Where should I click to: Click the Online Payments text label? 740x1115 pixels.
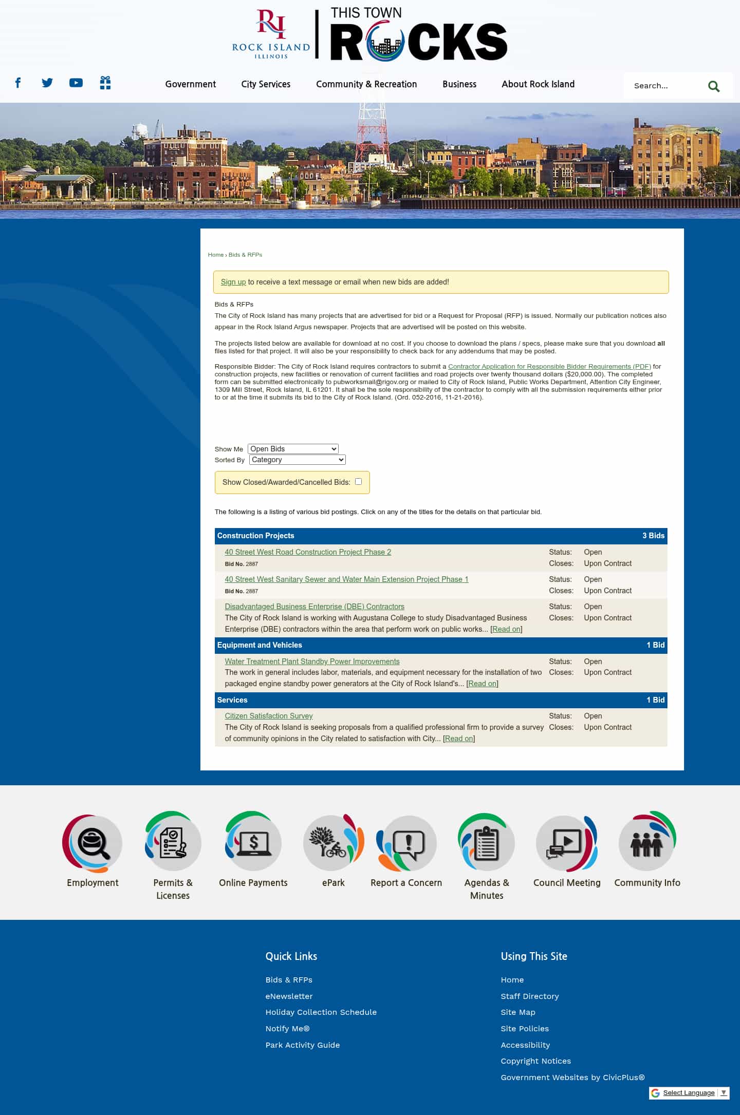tap(253, 882)
